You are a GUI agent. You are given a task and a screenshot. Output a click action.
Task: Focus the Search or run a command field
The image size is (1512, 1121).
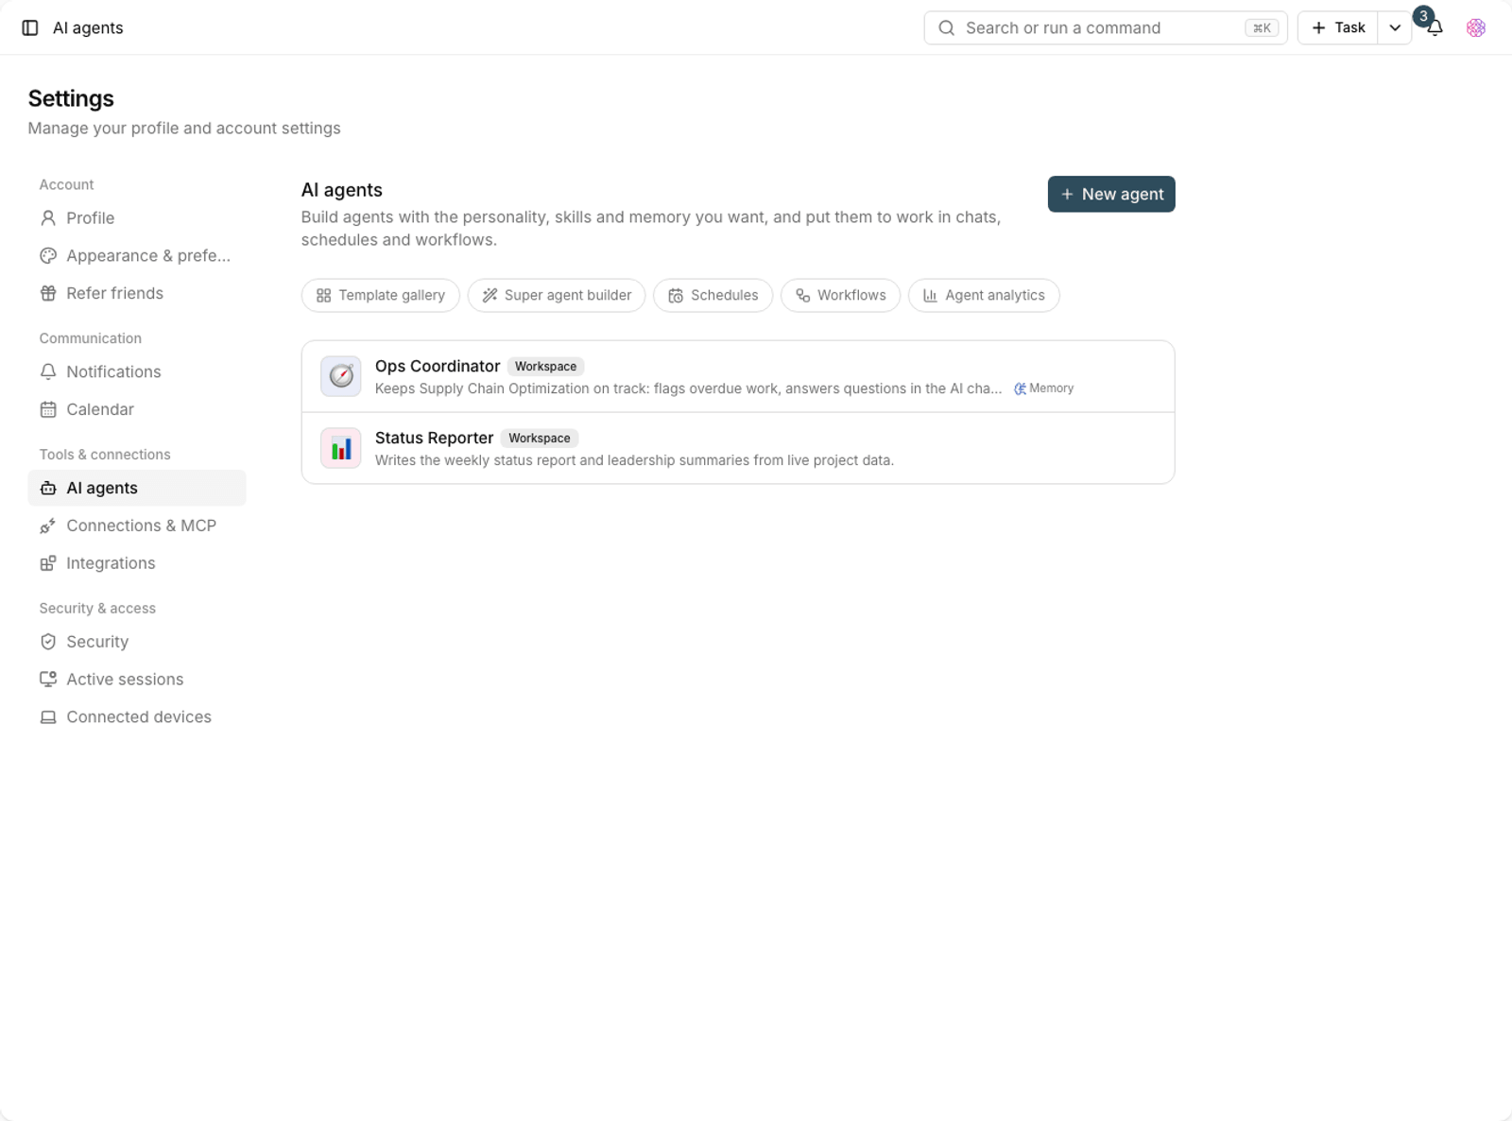1106,28
